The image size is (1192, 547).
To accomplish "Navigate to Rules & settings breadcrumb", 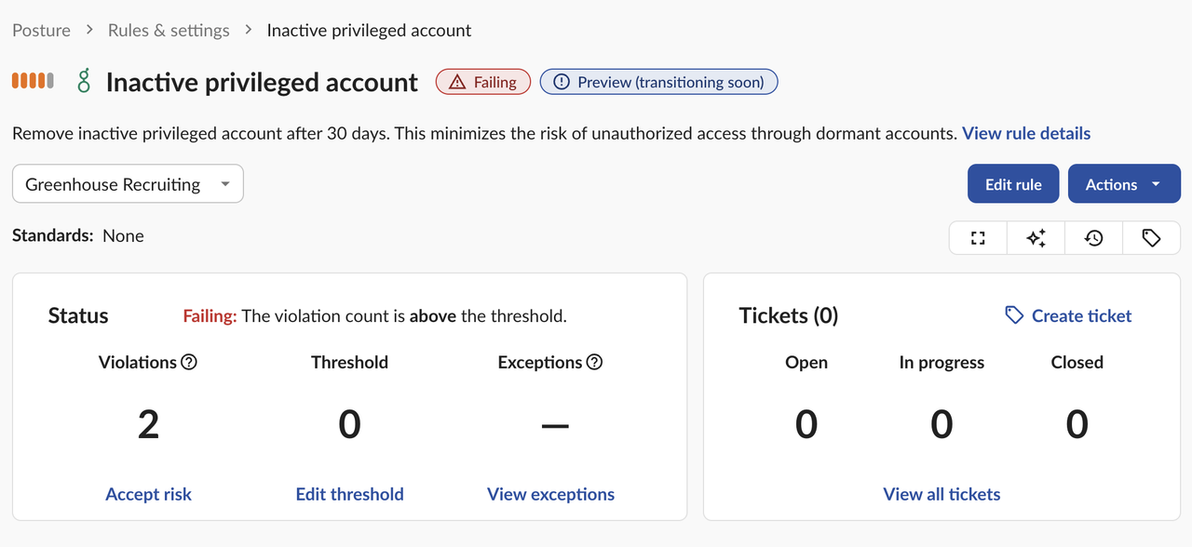I will (x=169, y=30).
